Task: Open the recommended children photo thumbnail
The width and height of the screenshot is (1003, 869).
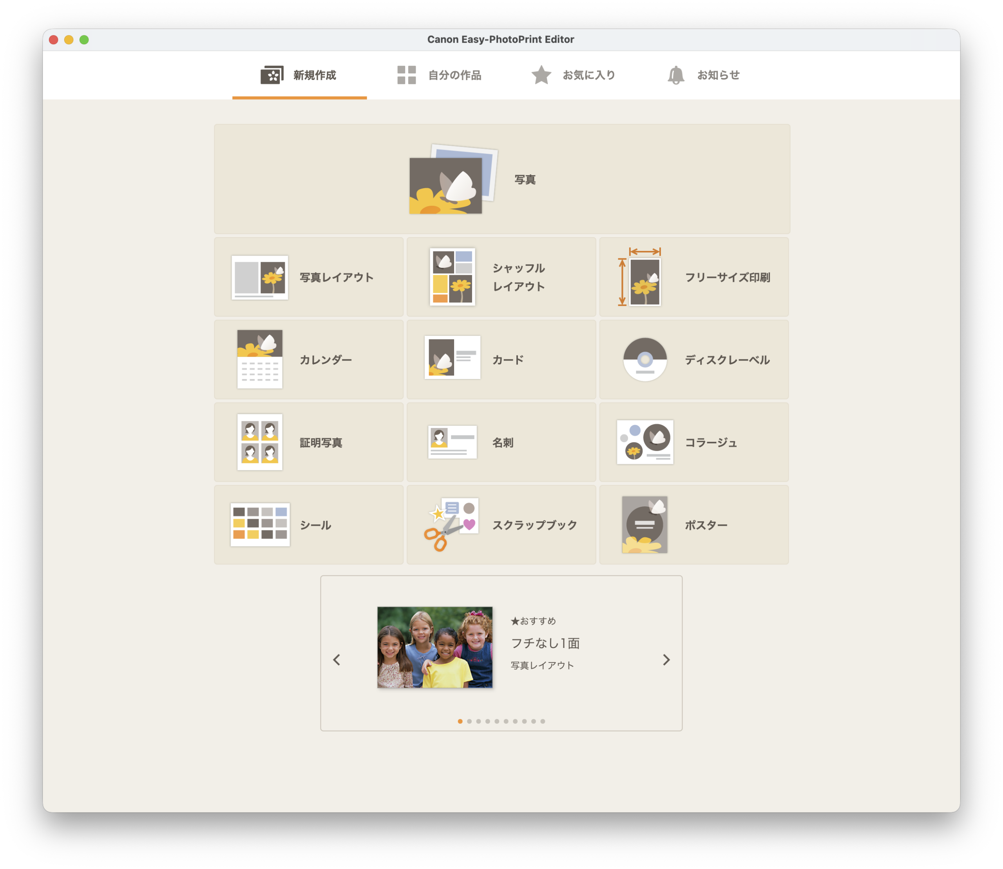Action: pos(435,648)
